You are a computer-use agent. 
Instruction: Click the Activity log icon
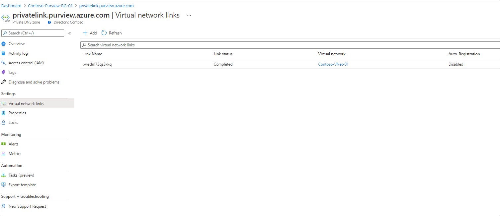[x=4, y=53]
